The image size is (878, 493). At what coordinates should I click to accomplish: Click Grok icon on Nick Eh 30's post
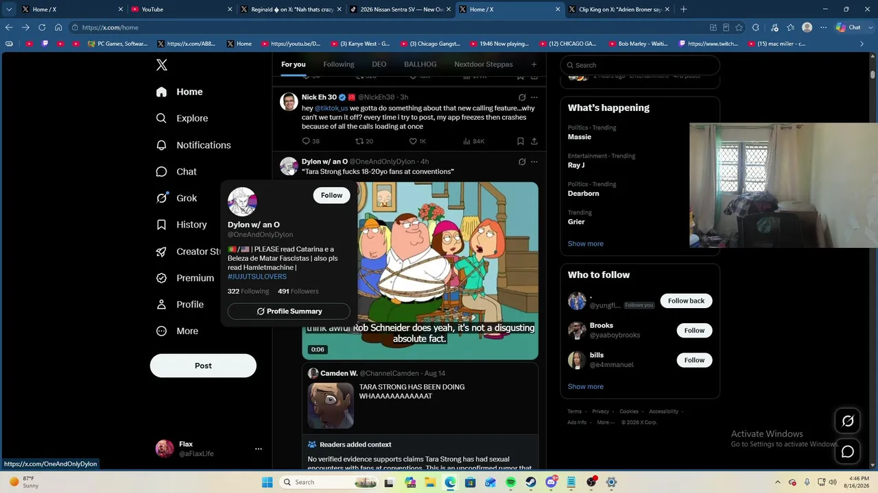(x=522, y=97)
